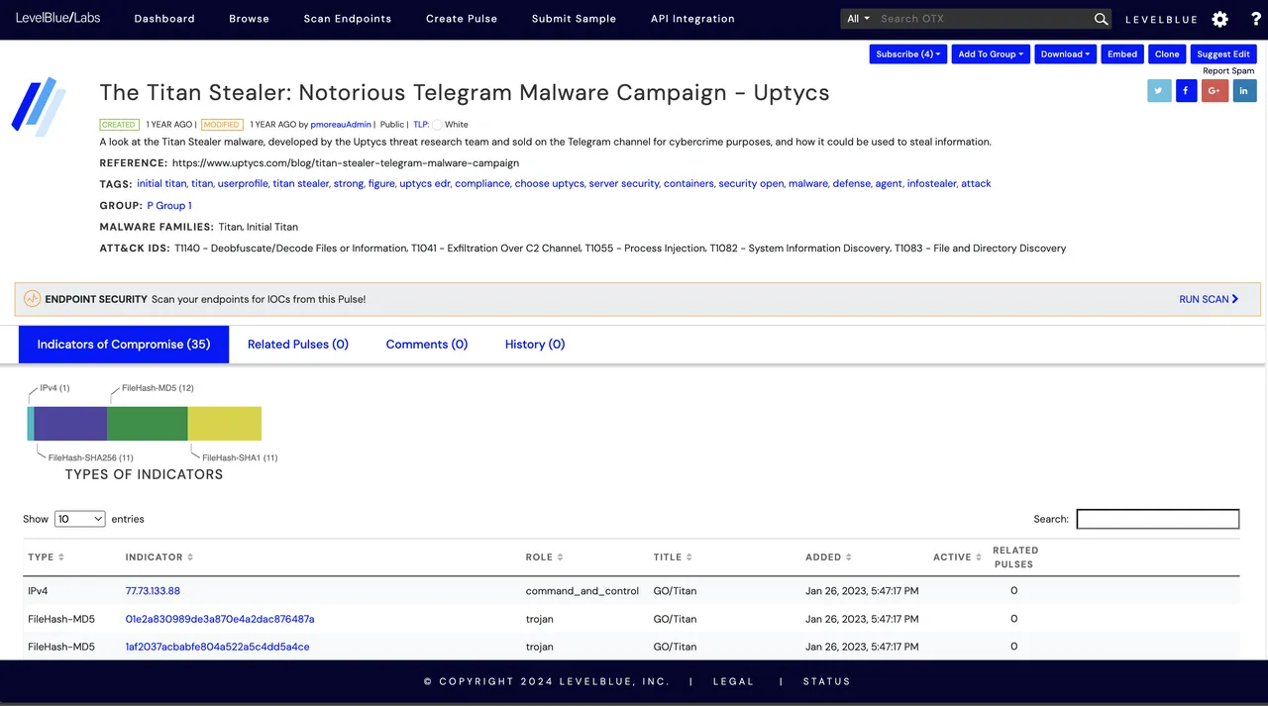Screen dimensions: 1268x706
Task: Click the STATUS footer link
Action: (x=827, y=681)
